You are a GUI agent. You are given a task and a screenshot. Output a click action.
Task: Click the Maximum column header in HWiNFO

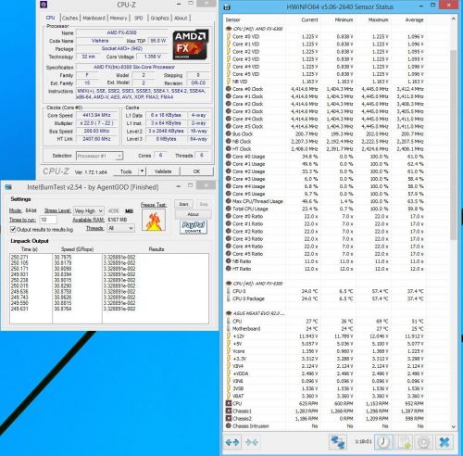[x=379, y=19]
